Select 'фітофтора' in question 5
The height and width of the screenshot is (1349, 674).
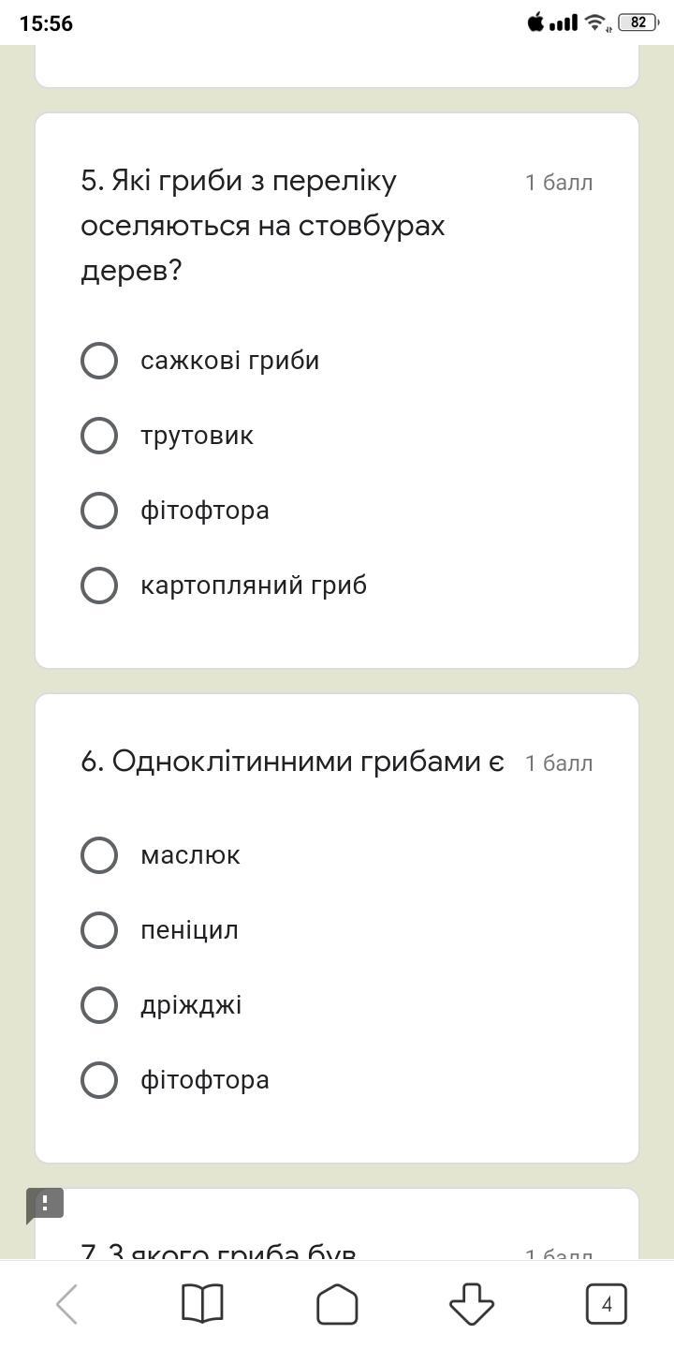click(99, 511)
